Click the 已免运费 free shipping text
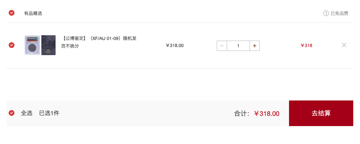360x144 pixels. tap(339, 13)
